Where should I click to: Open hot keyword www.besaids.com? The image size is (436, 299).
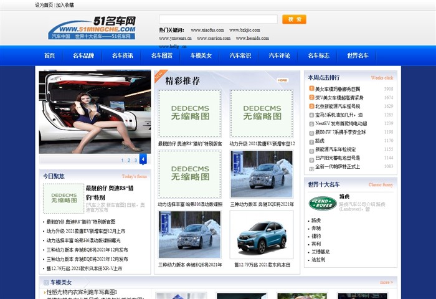point(252,39)
